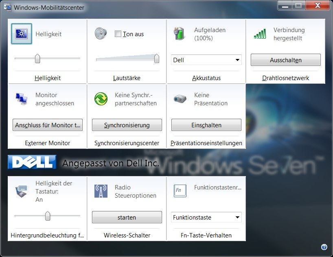Close the Windows-Mobilitätscenter window
The image size is (333, 257).
(x=318, y=5)
